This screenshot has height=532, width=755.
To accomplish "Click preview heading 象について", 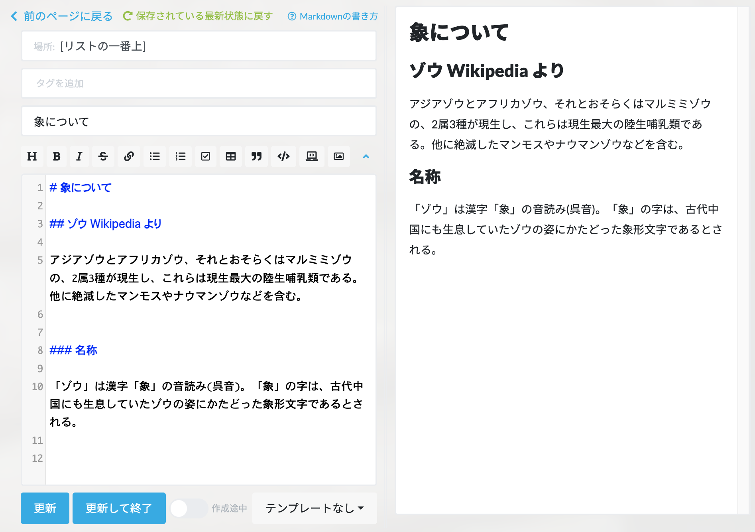I will click(459, 32).
